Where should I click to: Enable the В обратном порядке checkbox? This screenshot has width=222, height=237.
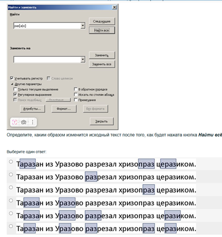pyautogui.click(x=76, y=89)
